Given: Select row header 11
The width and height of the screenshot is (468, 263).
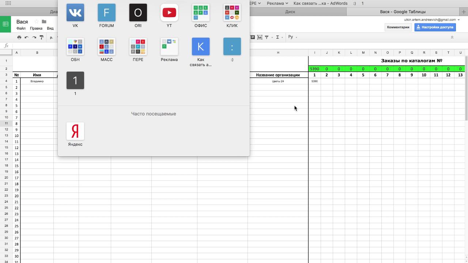Looking at the screenshot, I should [6, 123].
